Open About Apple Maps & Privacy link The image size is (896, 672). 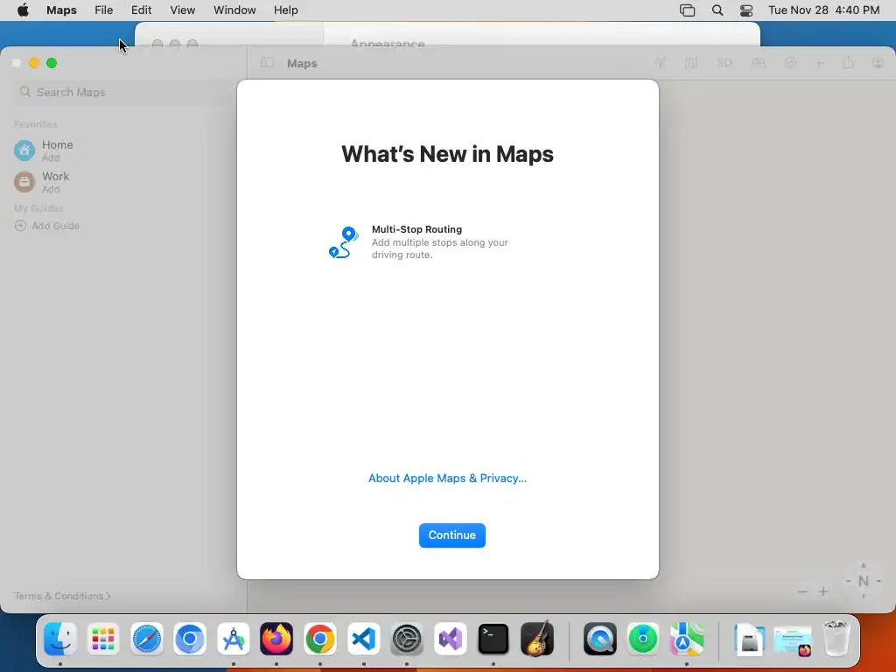pos(447,479)
